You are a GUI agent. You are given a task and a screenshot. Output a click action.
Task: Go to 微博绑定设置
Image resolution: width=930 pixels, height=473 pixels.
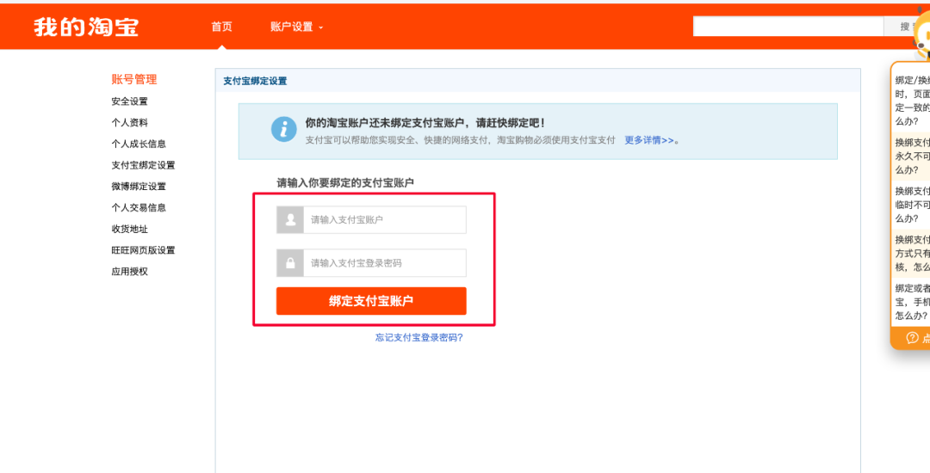pyautogui.click(x=138, y=187)
